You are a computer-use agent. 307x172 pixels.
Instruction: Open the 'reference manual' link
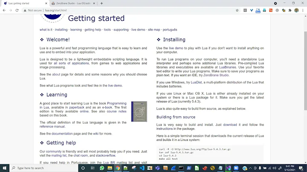tap(52, 126)
